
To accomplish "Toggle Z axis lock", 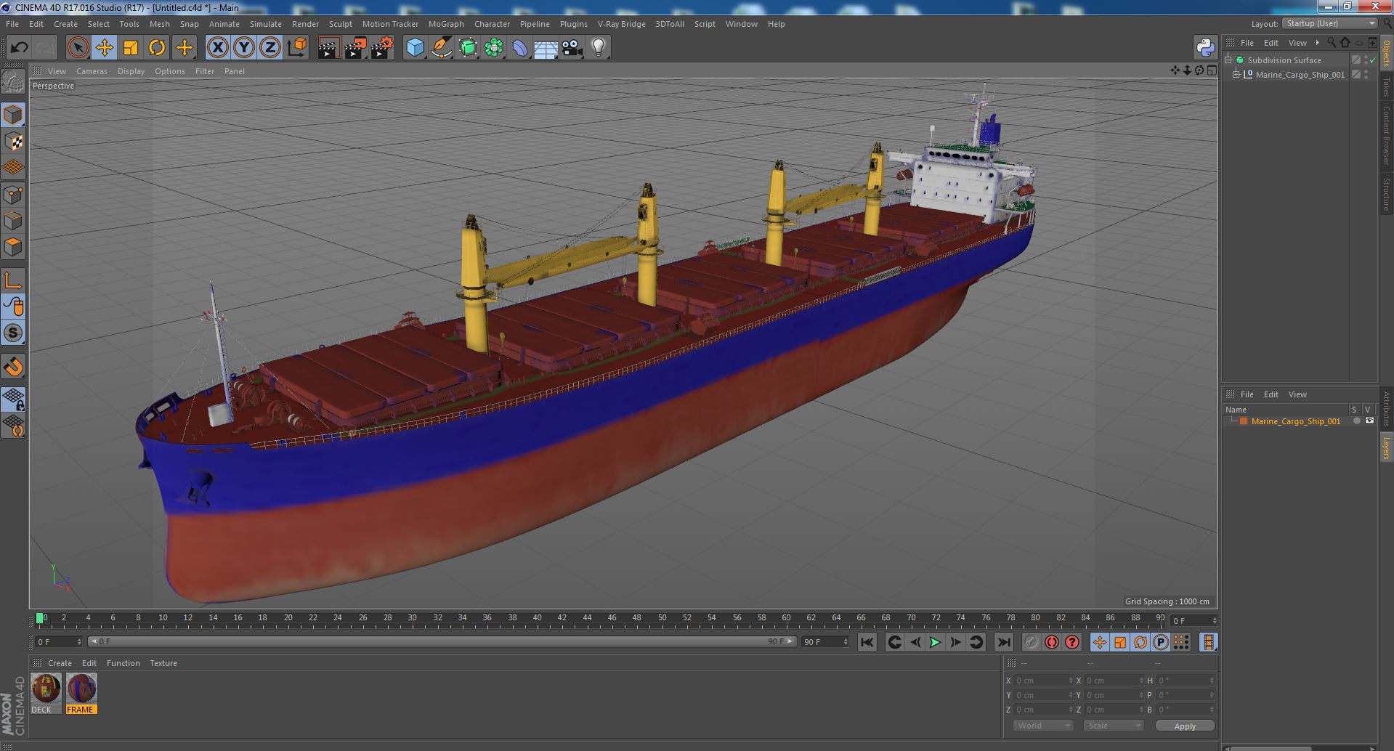I will point(270,48).
